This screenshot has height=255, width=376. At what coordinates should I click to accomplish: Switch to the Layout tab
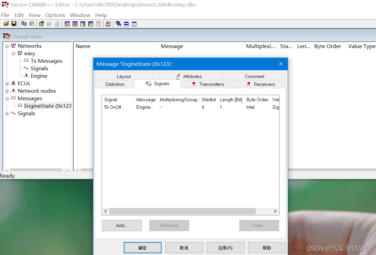tap(124, 76)
